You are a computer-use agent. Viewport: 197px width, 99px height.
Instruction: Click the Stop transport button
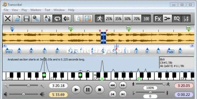(99, 90)
